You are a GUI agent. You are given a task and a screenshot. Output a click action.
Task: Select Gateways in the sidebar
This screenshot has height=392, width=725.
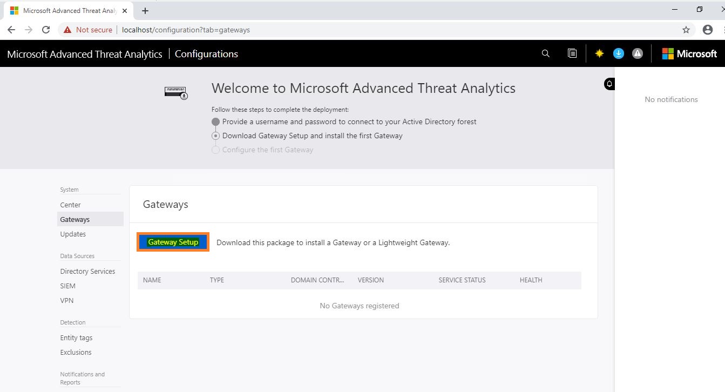pos(90,219)
